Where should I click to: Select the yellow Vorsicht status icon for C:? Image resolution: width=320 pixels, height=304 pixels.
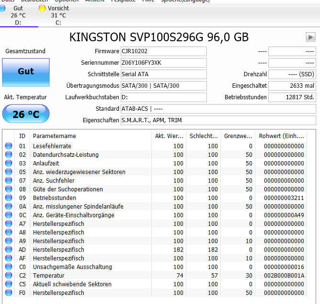click(x=42, y=8)
